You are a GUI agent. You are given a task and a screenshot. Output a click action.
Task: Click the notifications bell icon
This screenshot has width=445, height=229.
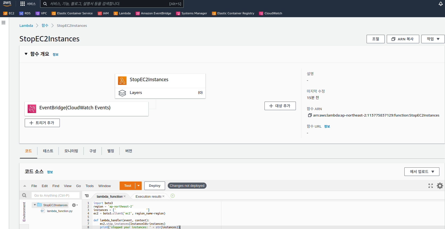(x=440, y=4)
